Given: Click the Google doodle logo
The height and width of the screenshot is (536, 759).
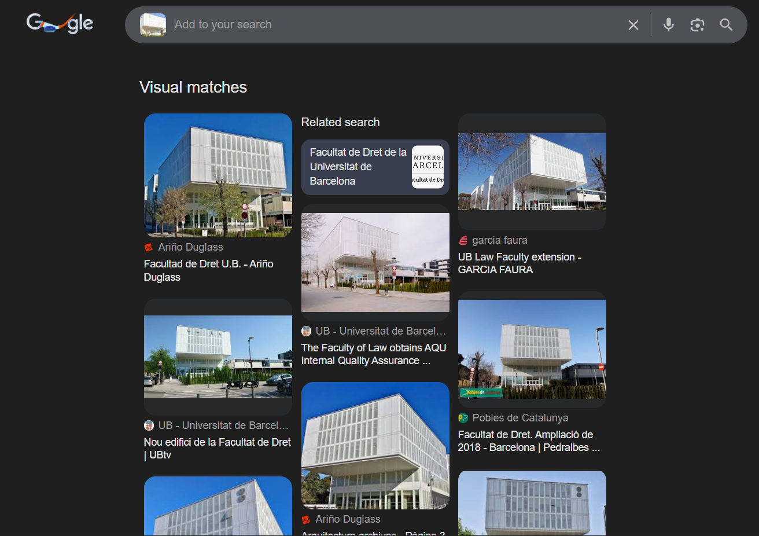Looking at the screenshot, I should (60, 23).
